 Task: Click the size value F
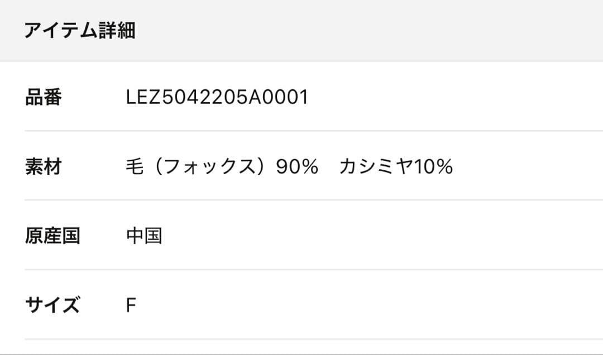click(131, 305)
